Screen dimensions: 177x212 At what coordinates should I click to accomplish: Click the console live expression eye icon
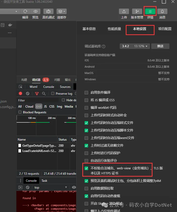(74, 187)
